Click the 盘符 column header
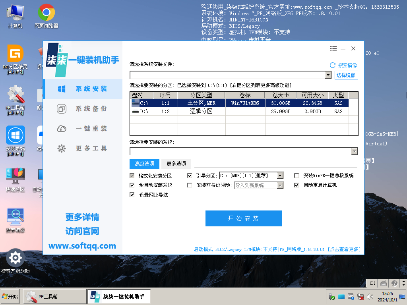This screenshot has width=407, height=305. click(x=142, y=95)
